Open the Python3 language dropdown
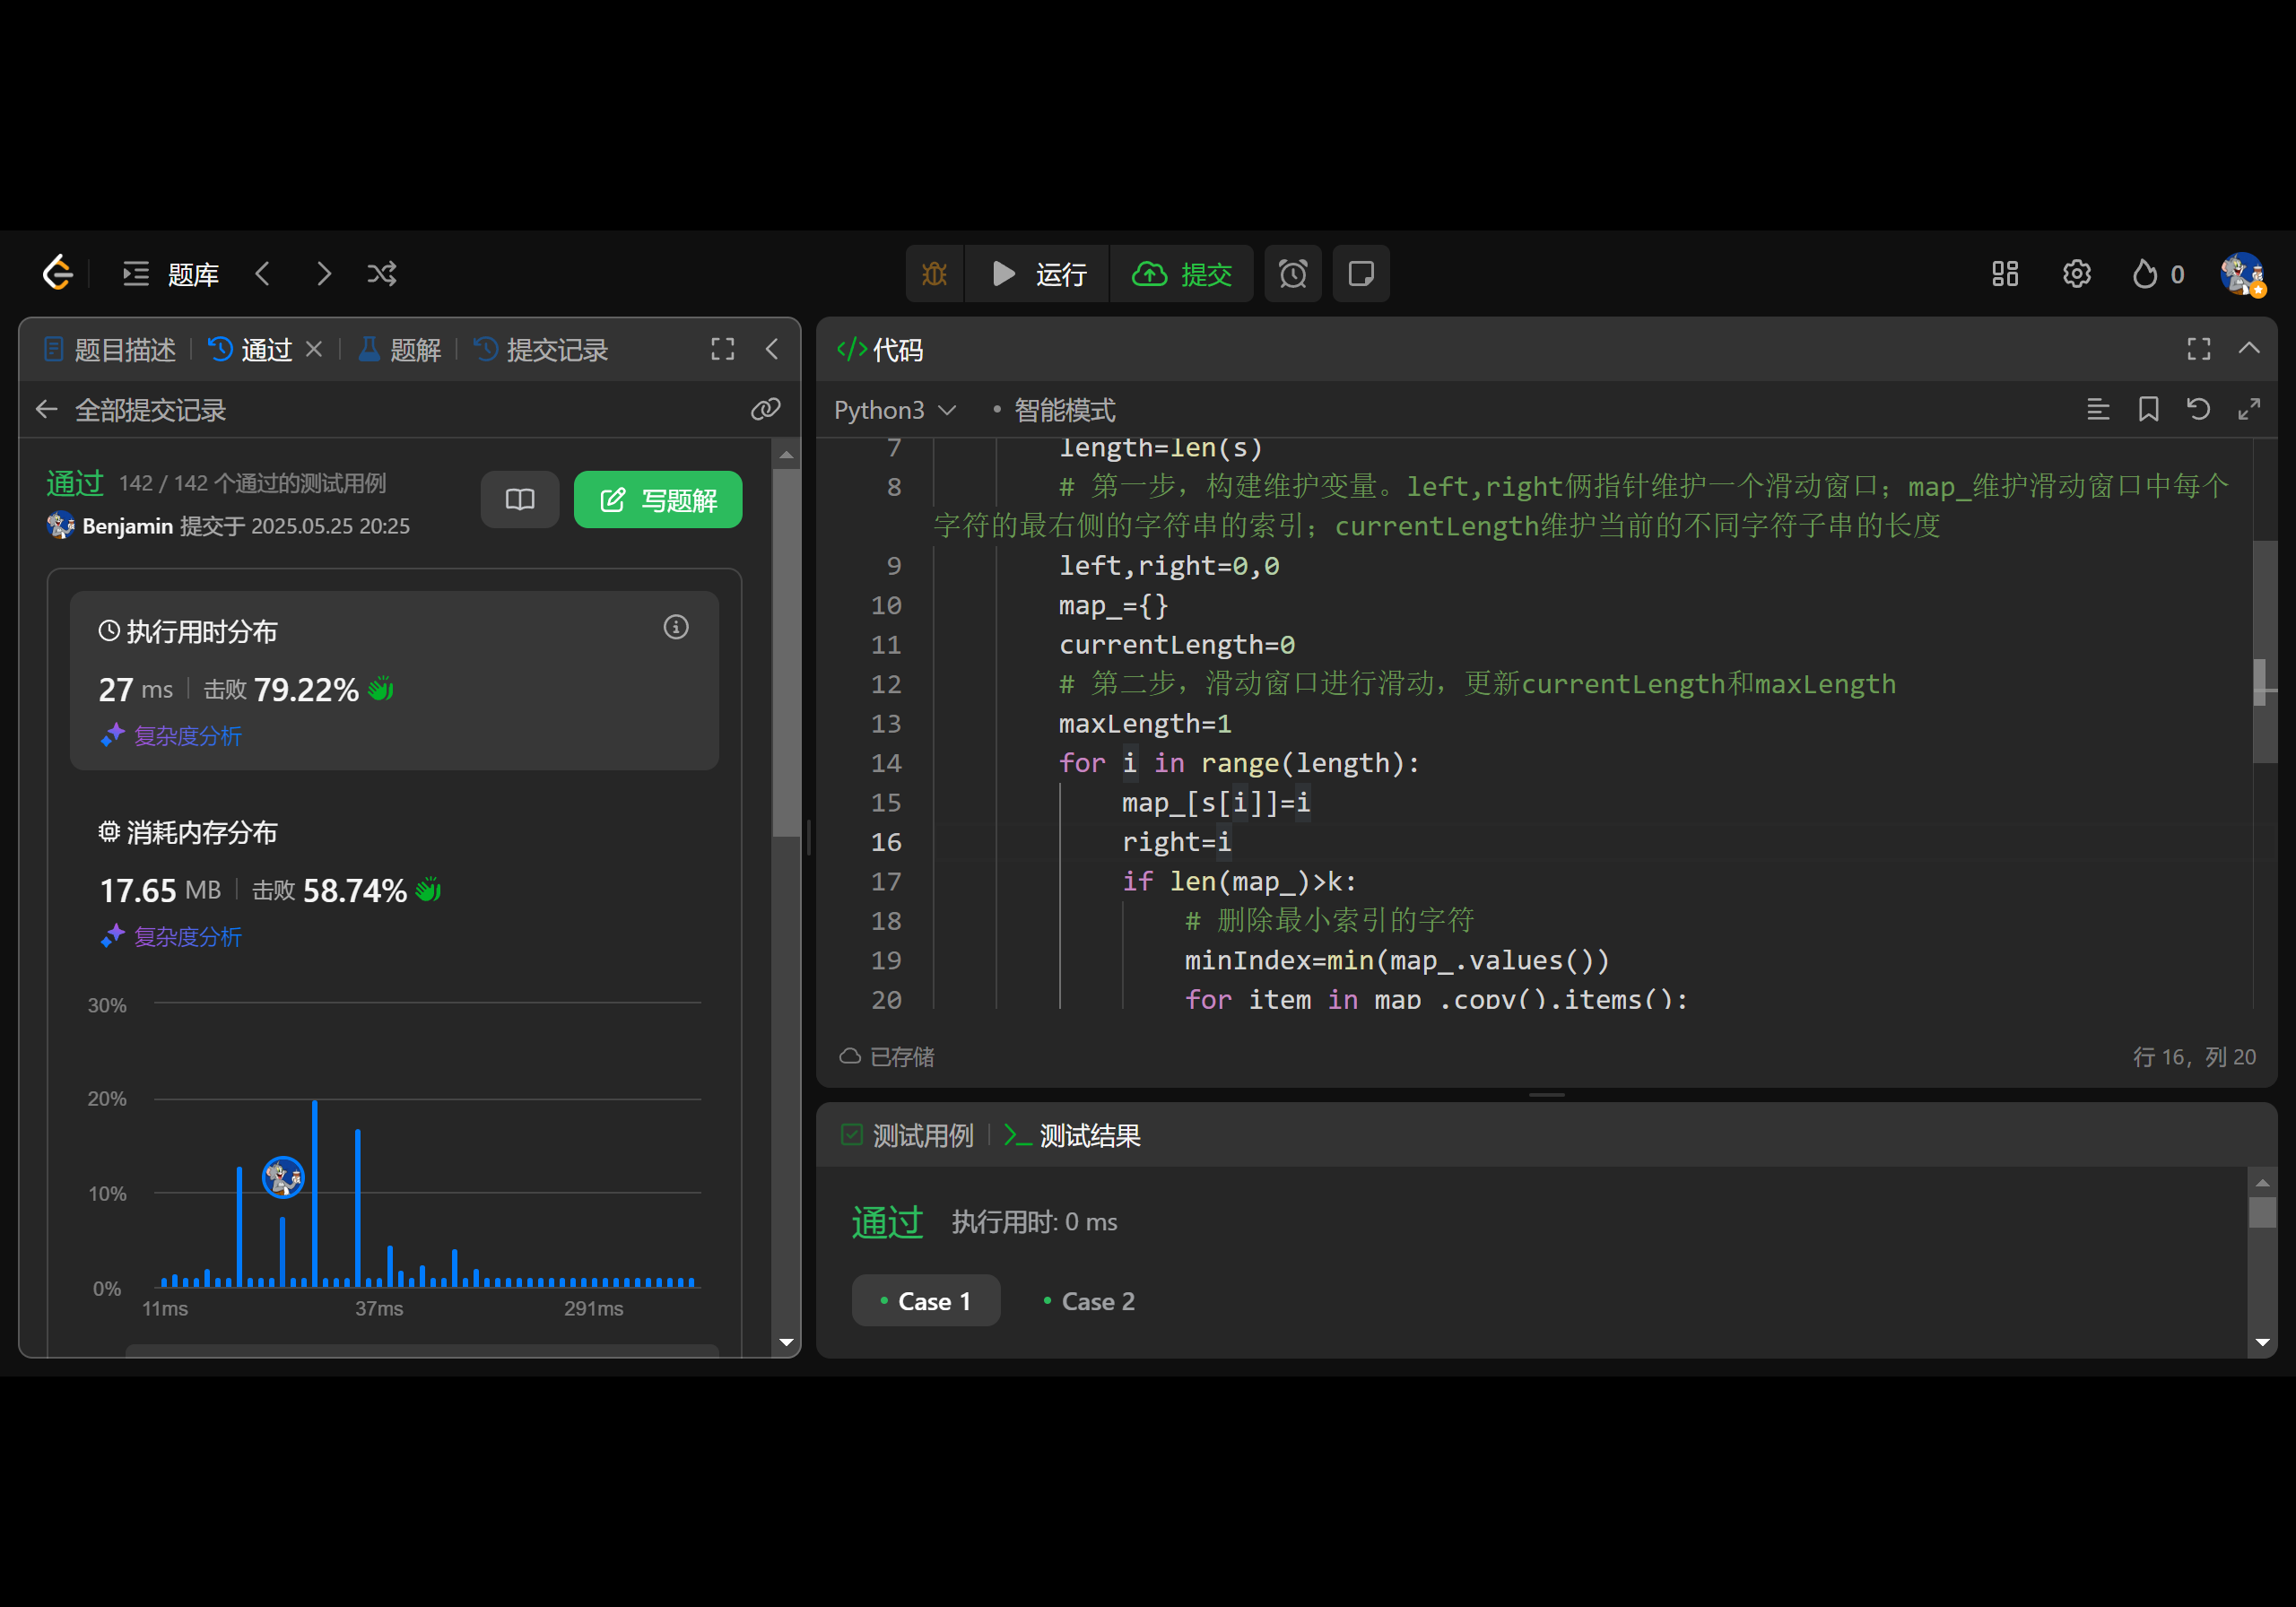The image size is (2296, 1607). tap(894, 410)
